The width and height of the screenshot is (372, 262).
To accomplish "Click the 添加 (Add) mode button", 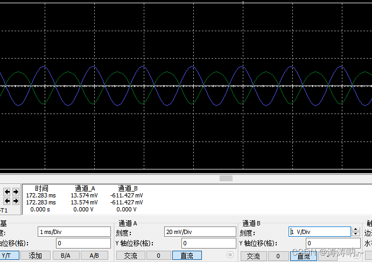I will 36,256.
